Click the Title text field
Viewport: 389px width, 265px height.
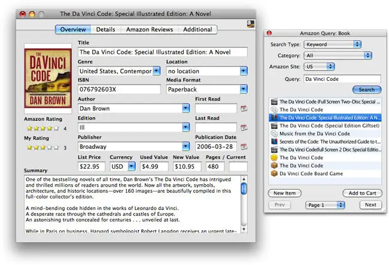[x=163, y=52]
